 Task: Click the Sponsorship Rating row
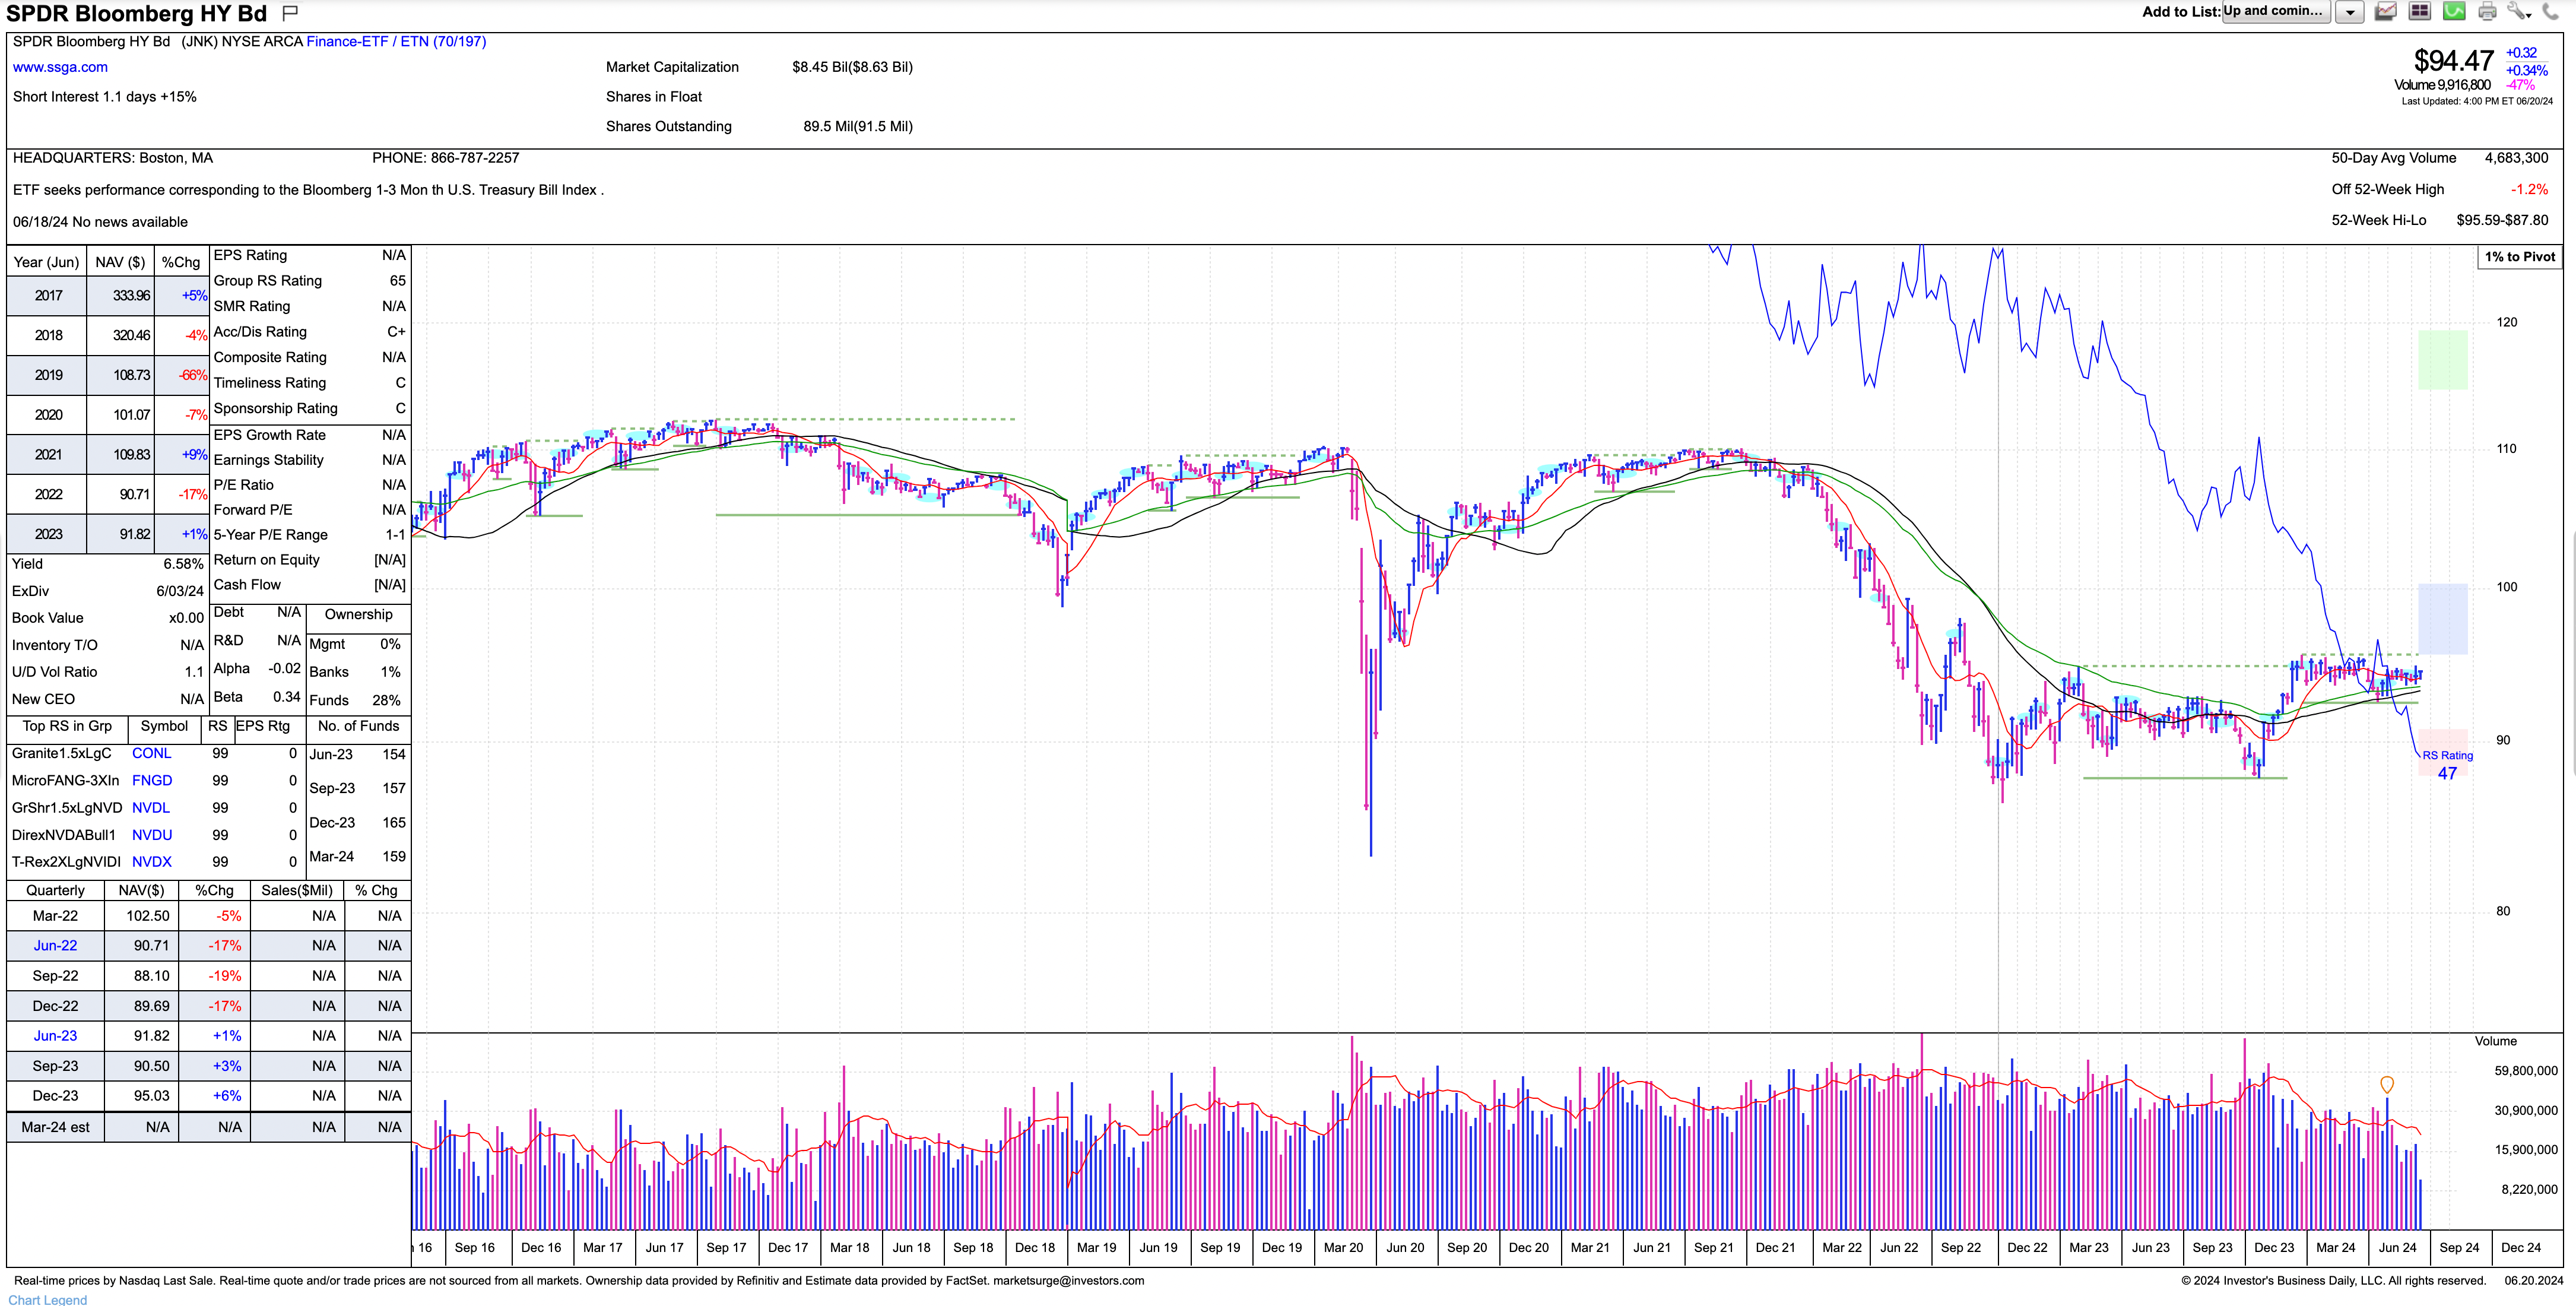point(309,408)
